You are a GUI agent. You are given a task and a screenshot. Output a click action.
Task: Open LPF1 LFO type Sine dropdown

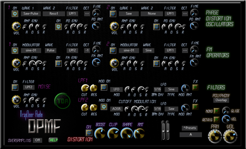tap(171, 89)
